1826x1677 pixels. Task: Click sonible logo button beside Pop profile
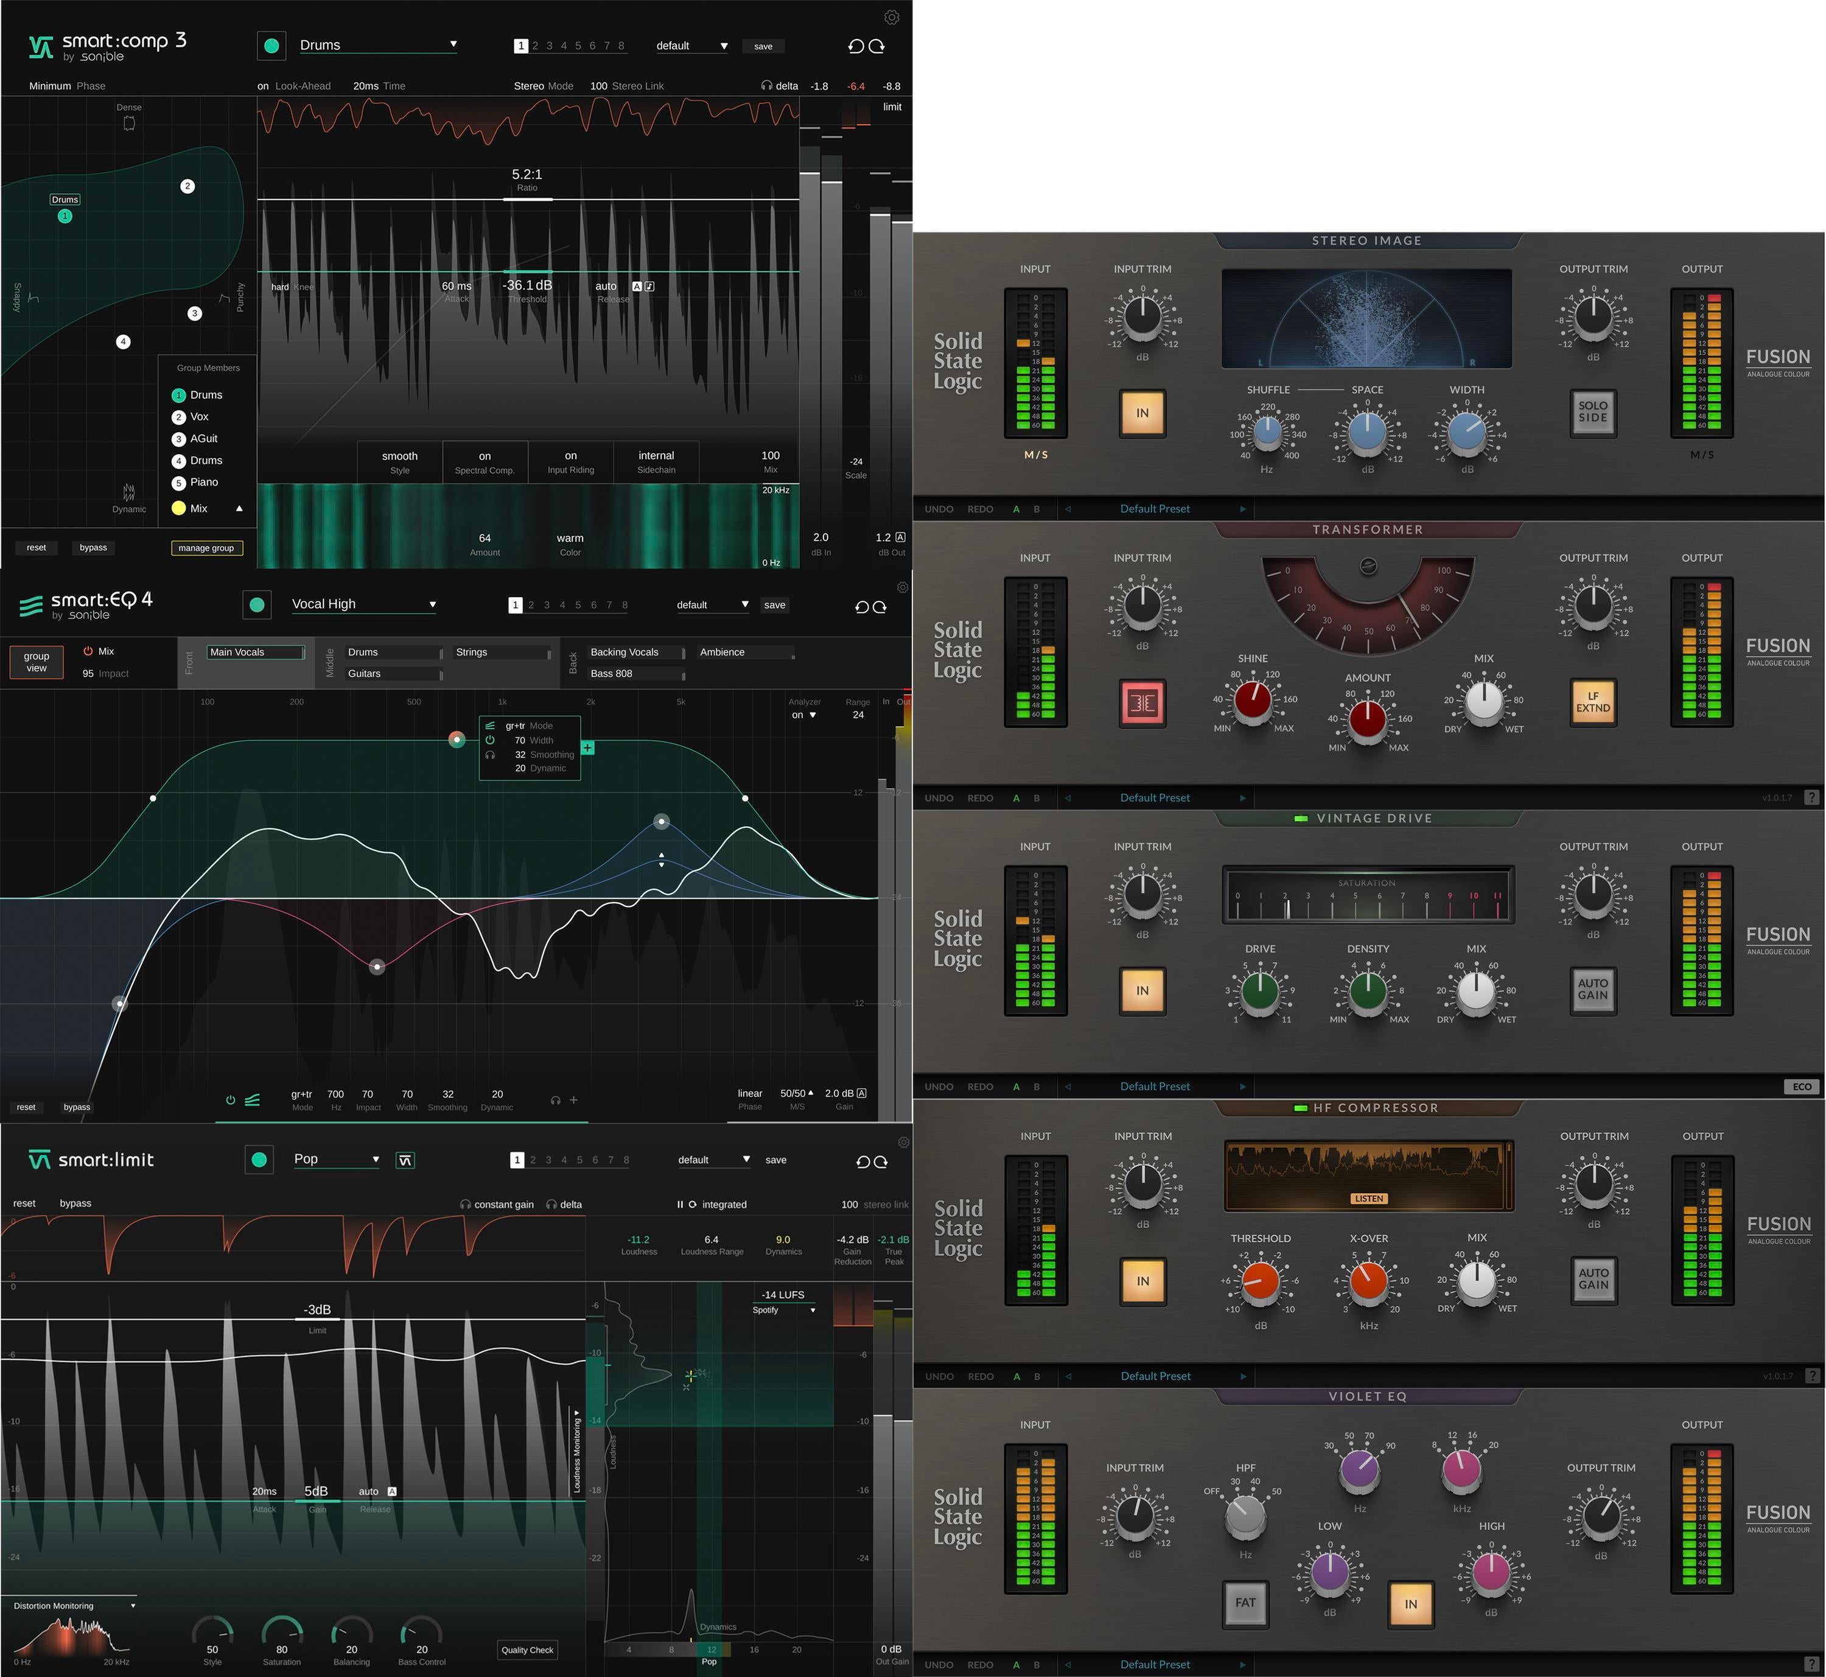(405, 1161)
